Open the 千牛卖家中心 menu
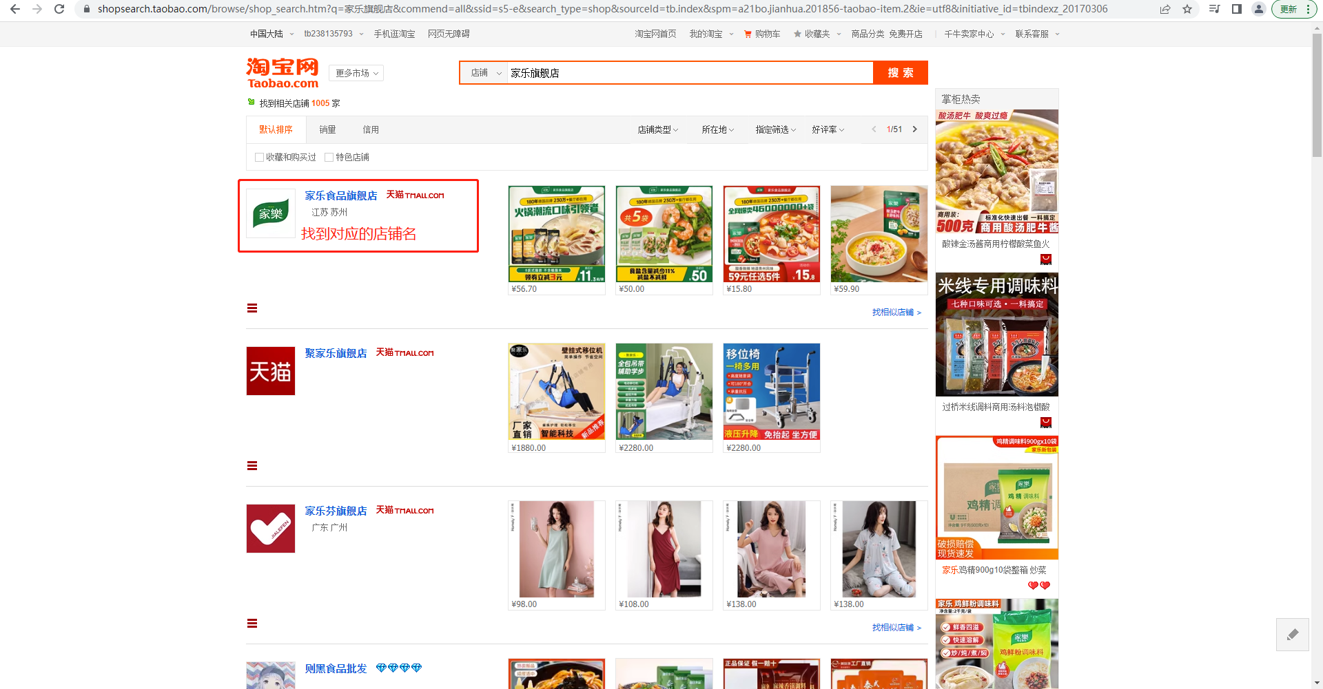1323x689 pixels. point(974,34)
